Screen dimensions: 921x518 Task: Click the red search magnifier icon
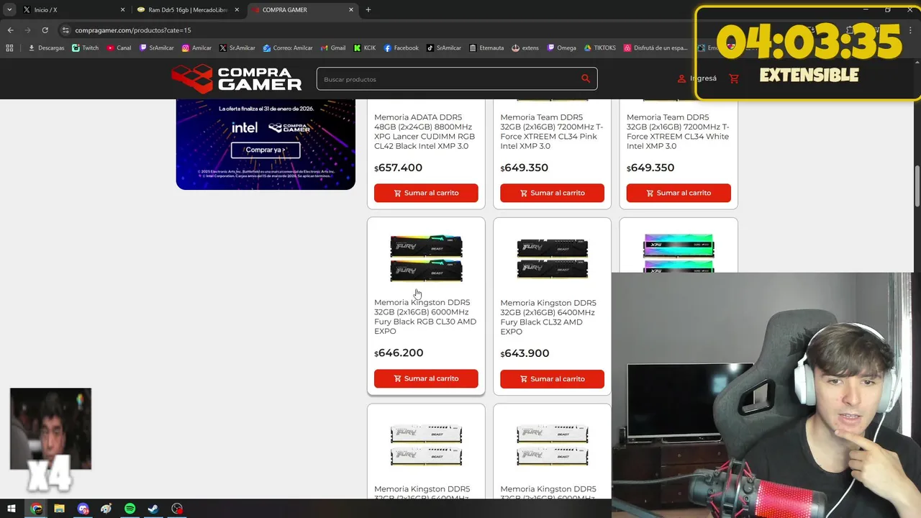[585, 79]
